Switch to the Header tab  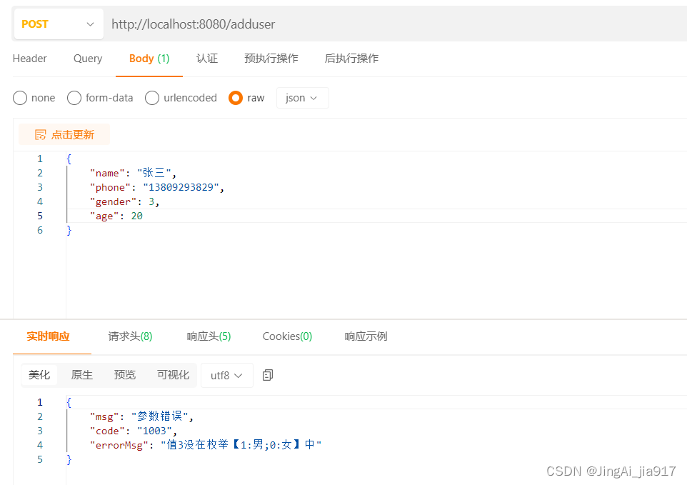point(29,59)
